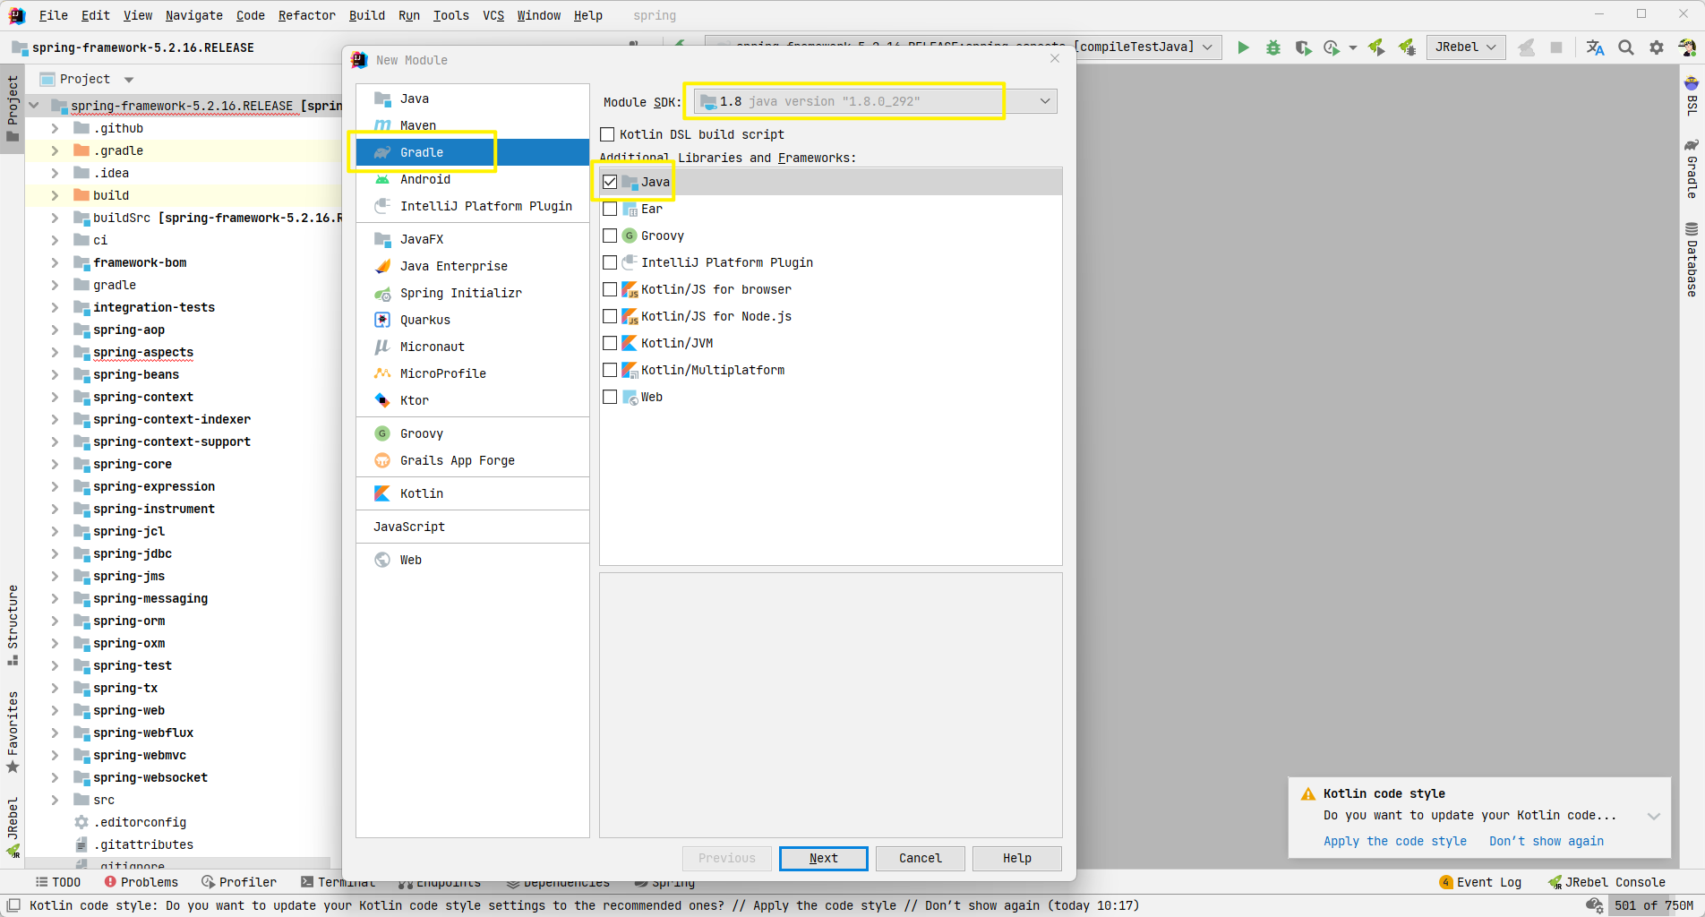Open the Navigate menu
1705x917 pixels.
pyautogui.click(x=194, y=15)
